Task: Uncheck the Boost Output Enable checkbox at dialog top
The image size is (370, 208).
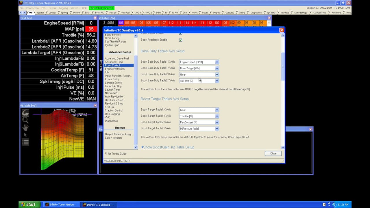Action: (181, 33)
